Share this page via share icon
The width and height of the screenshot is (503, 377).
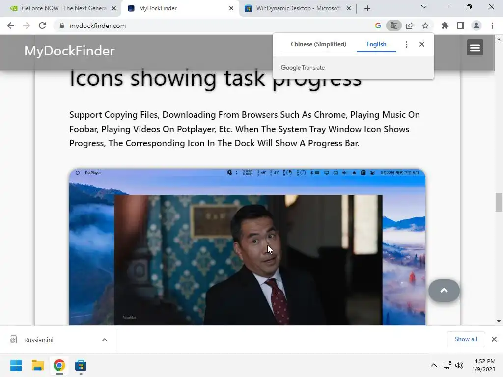click(x=410, y=26)
